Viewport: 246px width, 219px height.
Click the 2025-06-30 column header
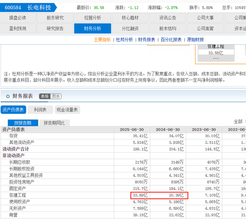[132, 129]
